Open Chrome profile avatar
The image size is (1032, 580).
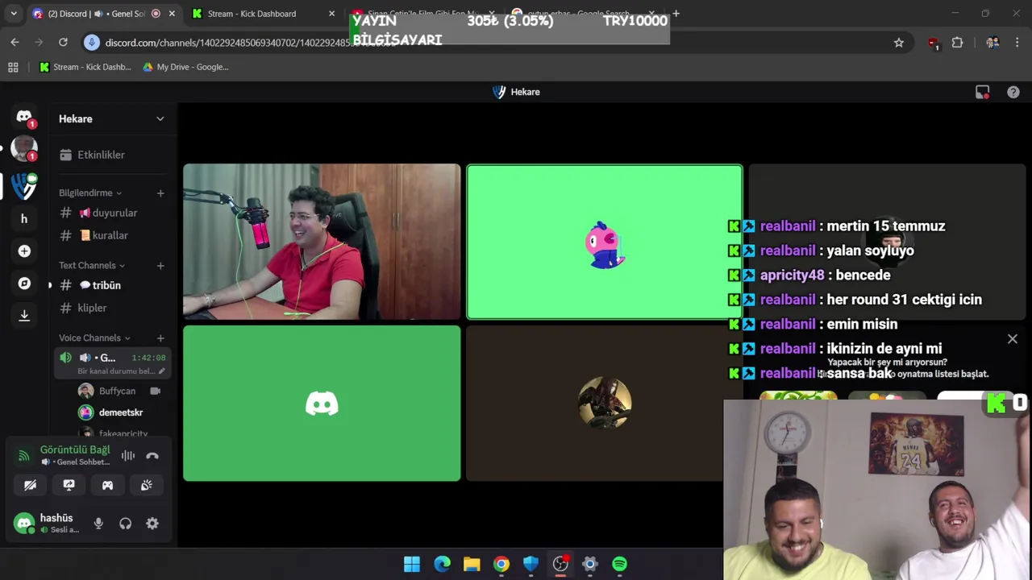pyautogui.click(x=992, y=43)
